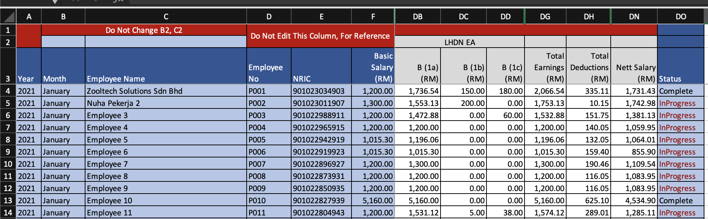Click the 'Status' header cell
Screen dimensions: 708x219
point(681,66)
